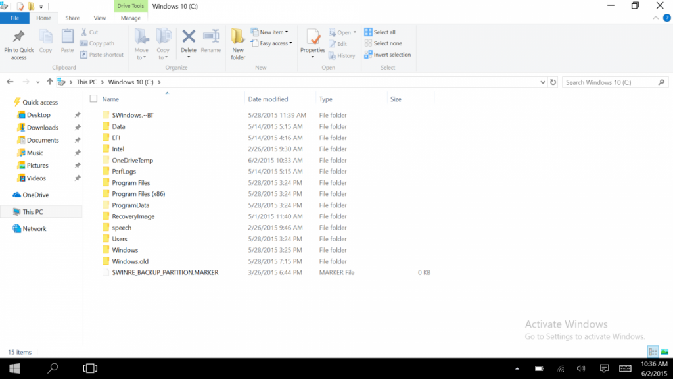This screenshot has width=673, height=379.
Task: Open the recent locations dropdown
Action: (x=37, y=82)
